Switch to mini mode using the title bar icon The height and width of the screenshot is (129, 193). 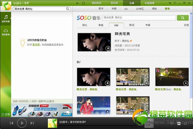point(175,3)
